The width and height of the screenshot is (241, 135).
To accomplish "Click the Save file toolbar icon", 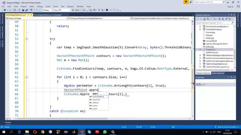I will [x=23, y=10].
